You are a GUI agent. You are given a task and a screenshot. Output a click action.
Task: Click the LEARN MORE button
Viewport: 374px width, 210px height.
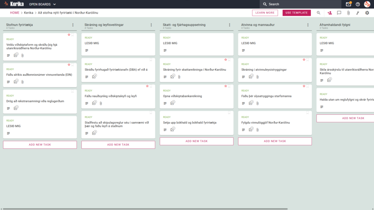click(x=265, y=13)
